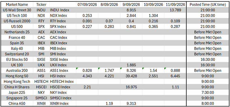230x107 pixels.
Task: Click the 'Japan 225' cell
Action: tap(17, 92)
